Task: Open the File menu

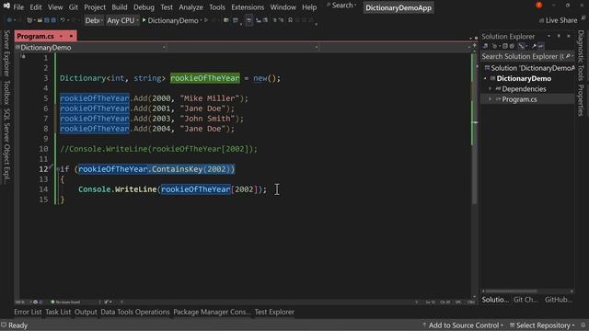Action: (18, 7)
